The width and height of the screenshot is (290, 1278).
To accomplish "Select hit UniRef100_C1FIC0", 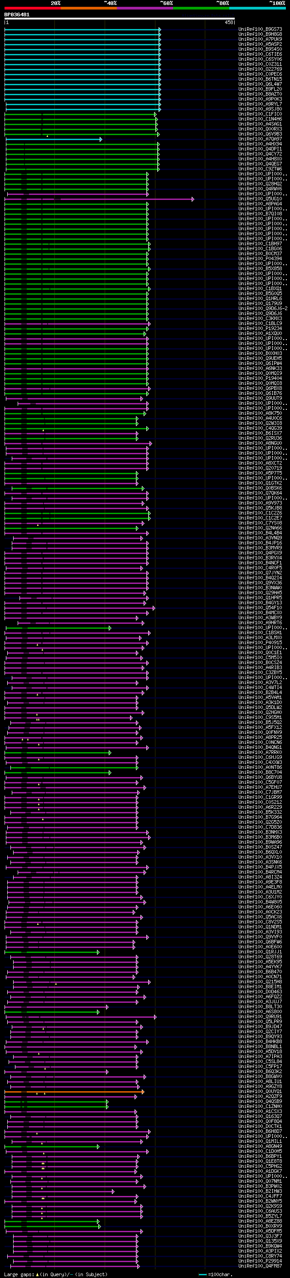I will [x=260, y=114].
